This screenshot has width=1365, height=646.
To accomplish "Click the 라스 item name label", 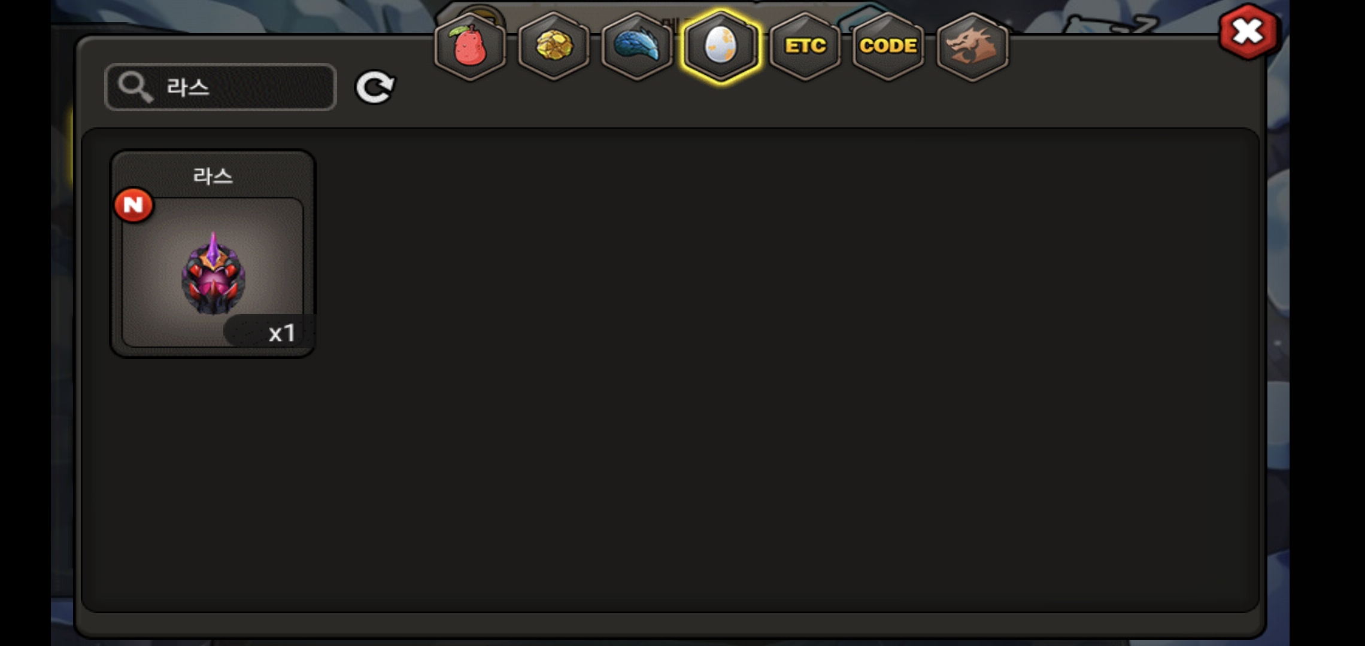I will point(213,176).
